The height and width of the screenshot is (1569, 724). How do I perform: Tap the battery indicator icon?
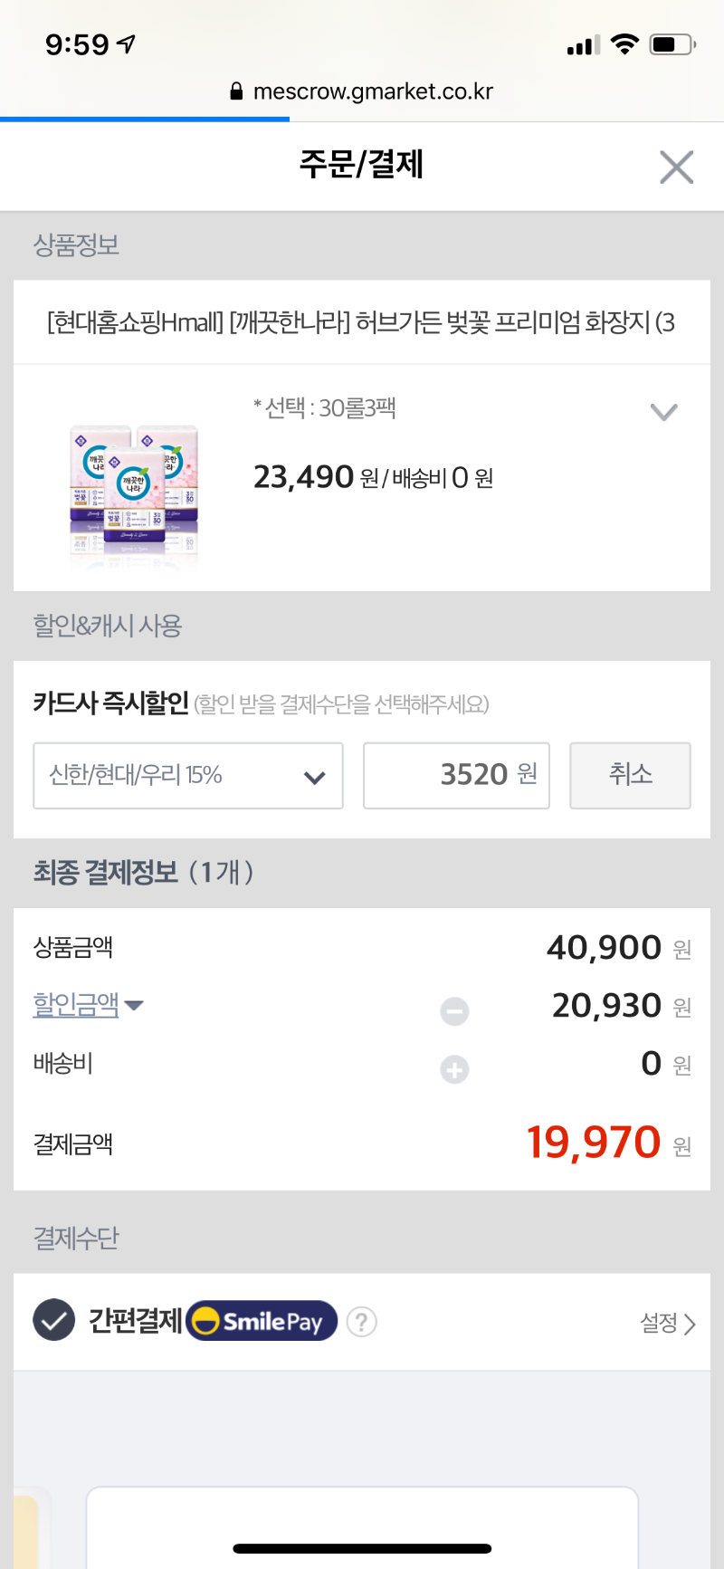click(671, 43)
